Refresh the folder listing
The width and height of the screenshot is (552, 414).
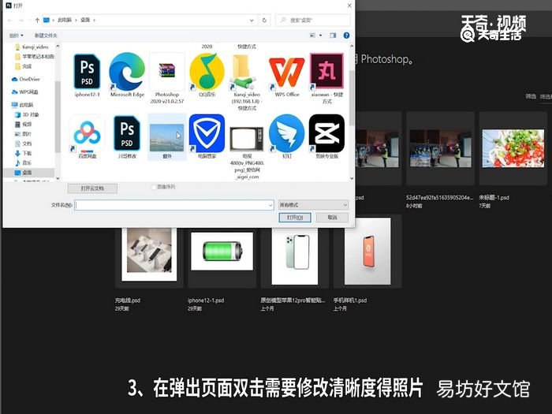point(264,21)
